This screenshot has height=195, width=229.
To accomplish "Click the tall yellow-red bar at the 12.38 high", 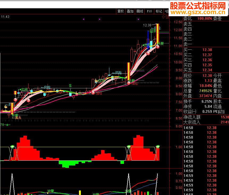I will coord(158,34).
